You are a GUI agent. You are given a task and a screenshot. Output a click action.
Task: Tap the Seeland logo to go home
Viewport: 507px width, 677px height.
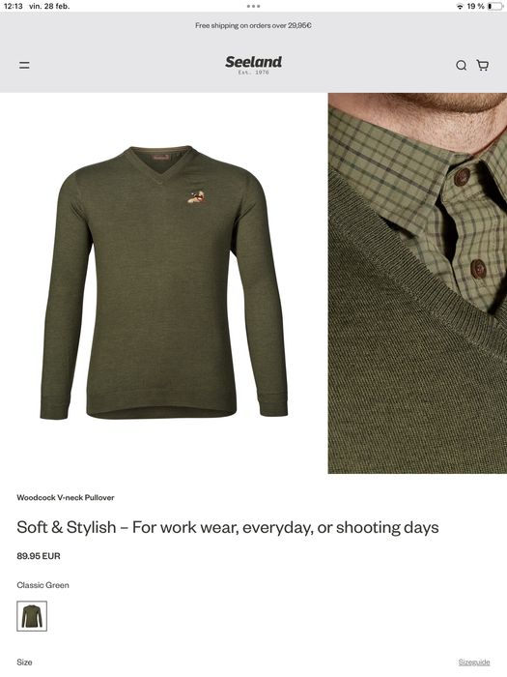(253, 65)
